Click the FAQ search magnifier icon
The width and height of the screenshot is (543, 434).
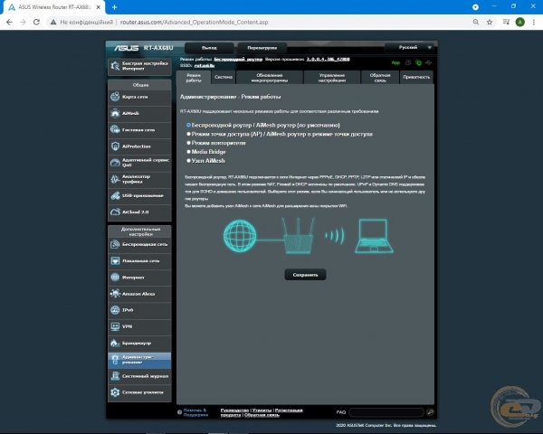click(x=430, y=412)
